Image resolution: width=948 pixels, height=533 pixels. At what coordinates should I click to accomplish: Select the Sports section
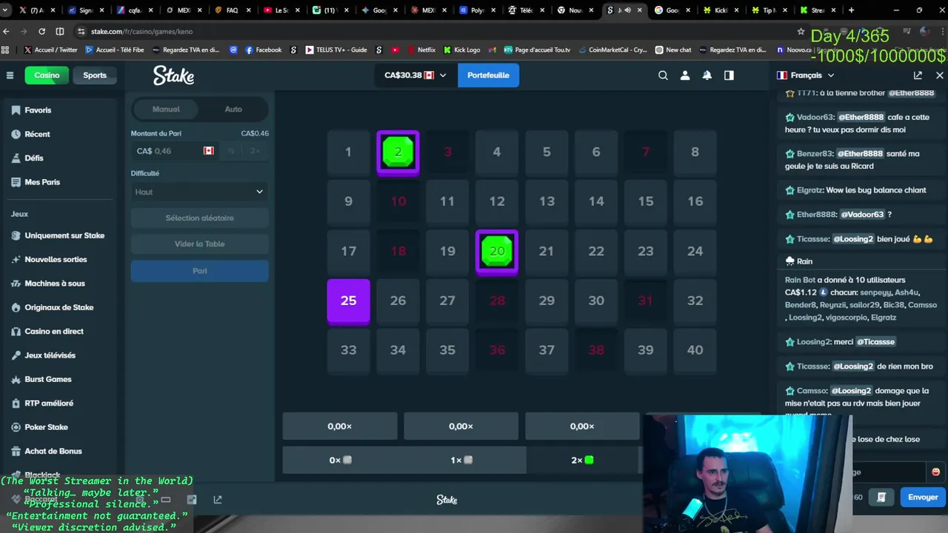coord(95,75)
